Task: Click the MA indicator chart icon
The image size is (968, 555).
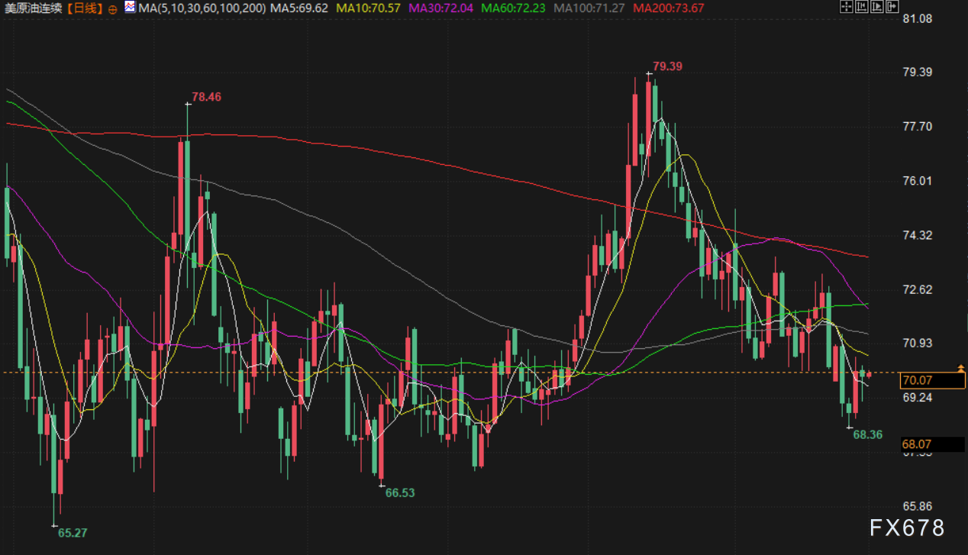Action: pyautogui.click(x=131, y=8)
